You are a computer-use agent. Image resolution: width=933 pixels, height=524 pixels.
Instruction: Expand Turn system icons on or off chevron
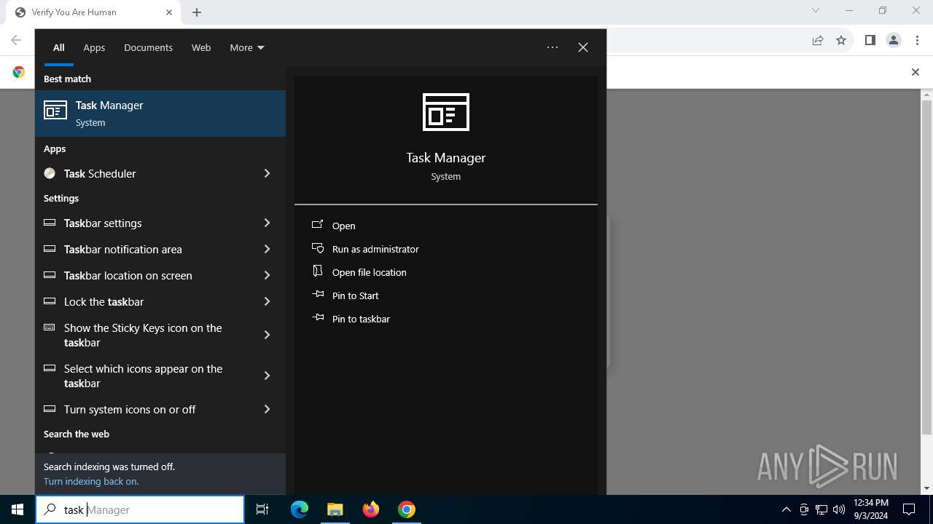point(267,409)
